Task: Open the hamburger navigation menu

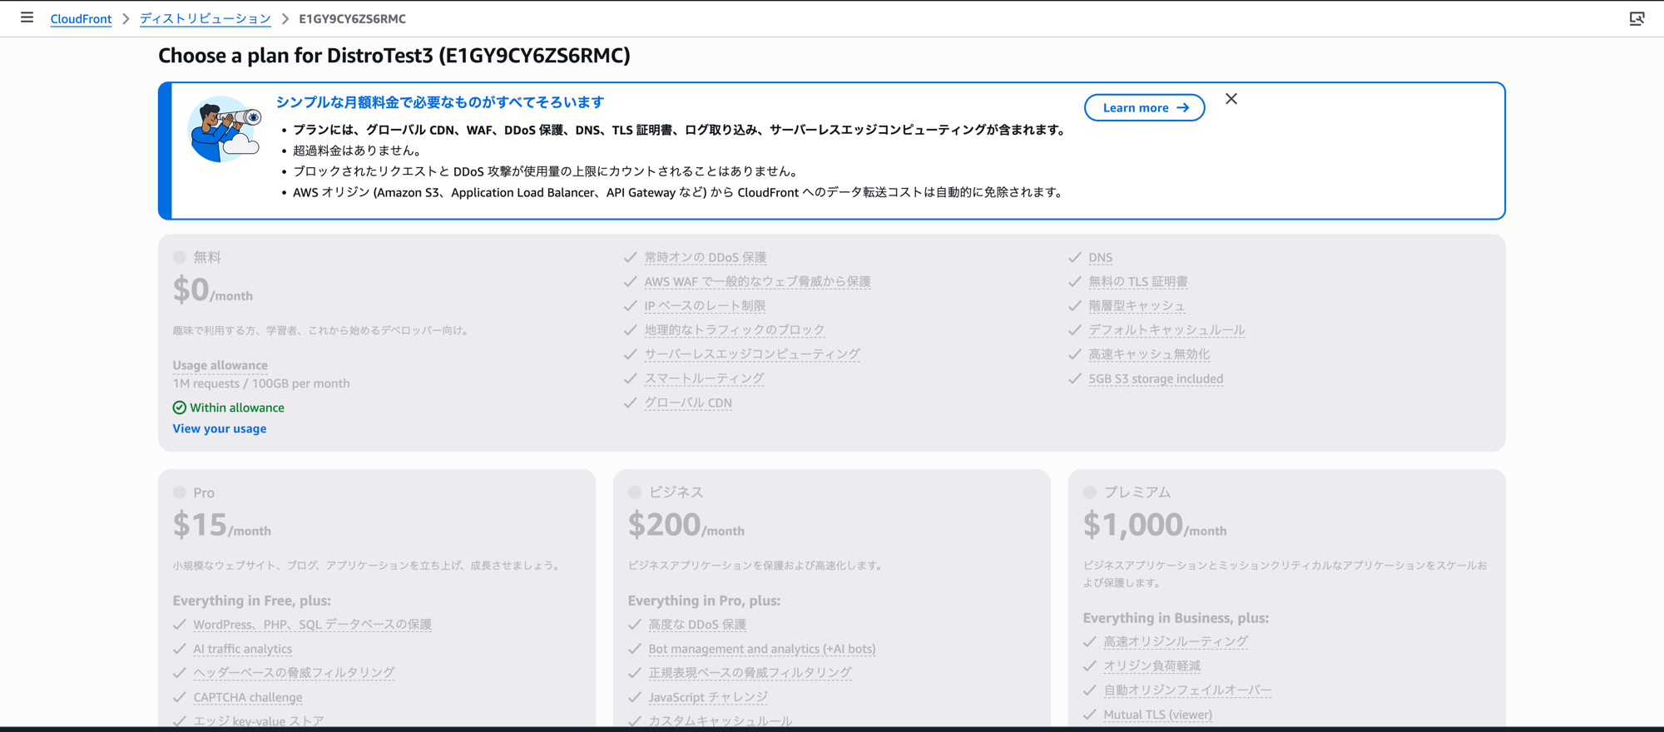Action: (27, 17)
